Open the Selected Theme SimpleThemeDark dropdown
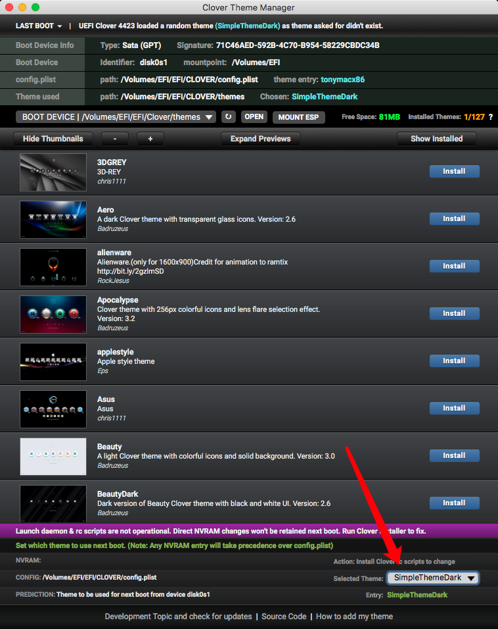The height and width of the screenshot is (629, 498). coord(433,578)
